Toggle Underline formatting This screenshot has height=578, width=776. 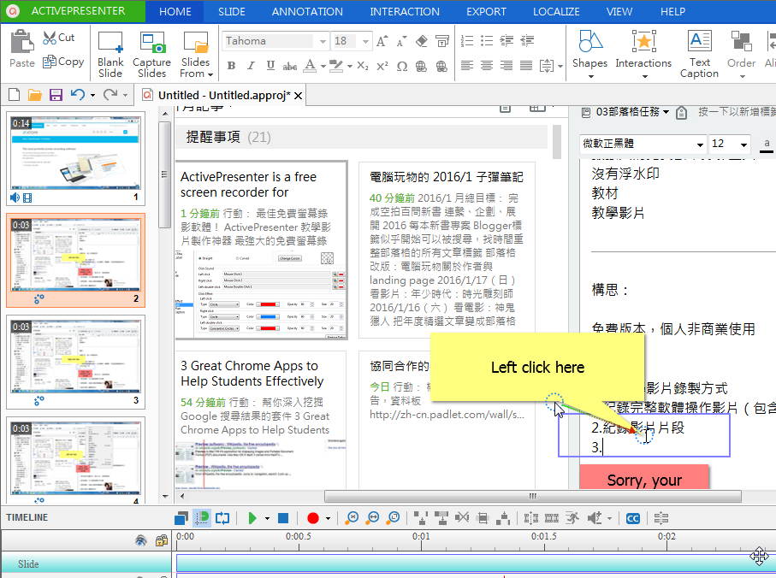(270, 66)
